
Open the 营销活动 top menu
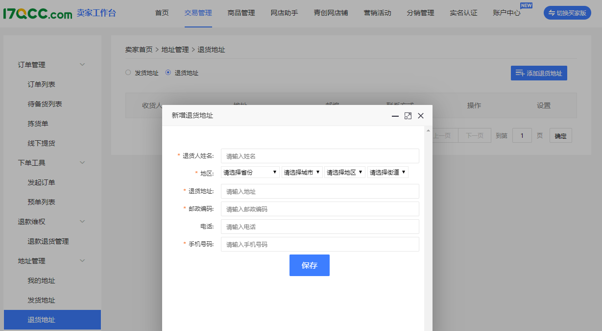[377, 13]
